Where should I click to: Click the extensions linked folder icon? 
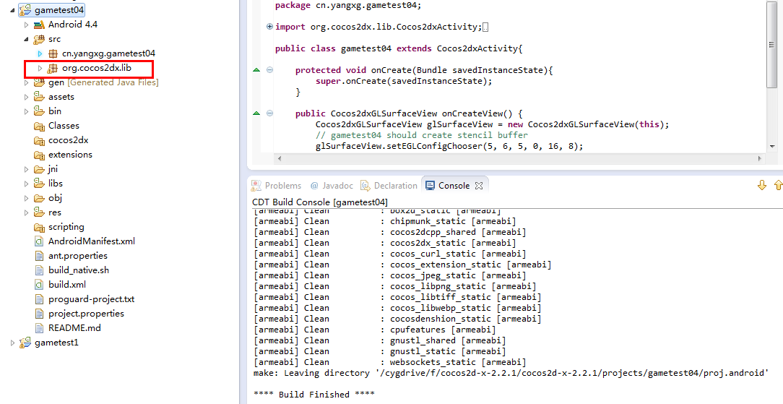pos(39,155)
